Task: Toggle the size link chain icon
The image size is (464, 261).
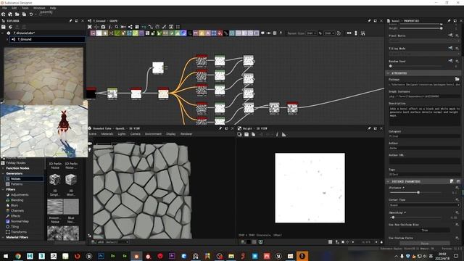Action: (x=320, y=33)
